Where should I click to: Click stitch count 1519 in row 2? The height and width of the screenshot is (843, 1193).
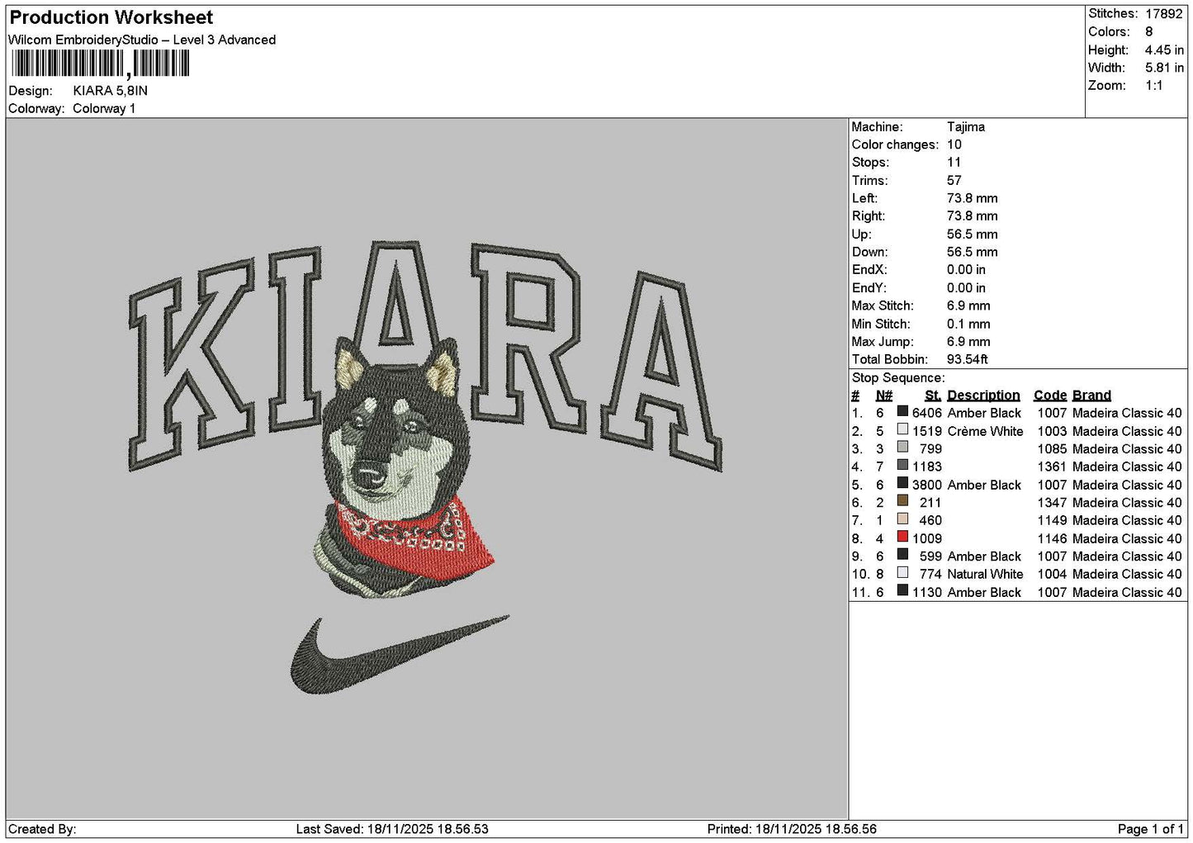(926, 431)
